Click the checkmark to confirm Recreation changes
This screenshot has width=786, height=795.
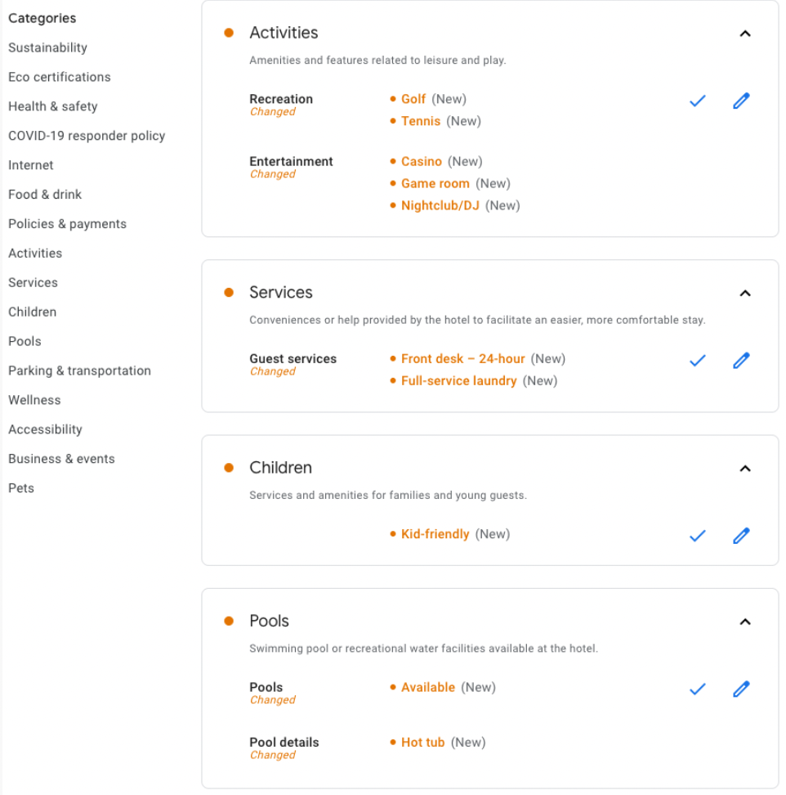pos(697,101)
